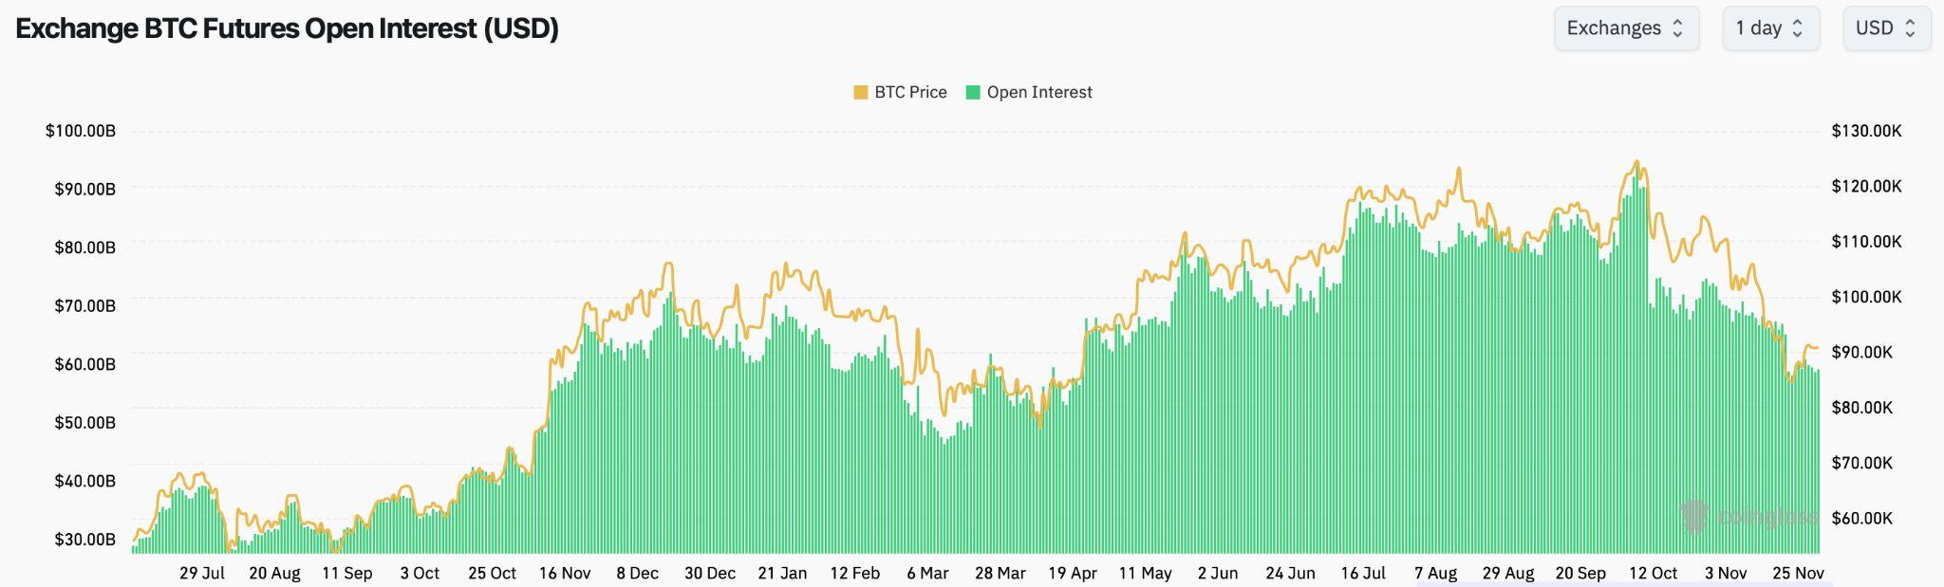This screenshot has width=1944, height=587.
Task: Click the chart title heading text
Action: point(287,28)
